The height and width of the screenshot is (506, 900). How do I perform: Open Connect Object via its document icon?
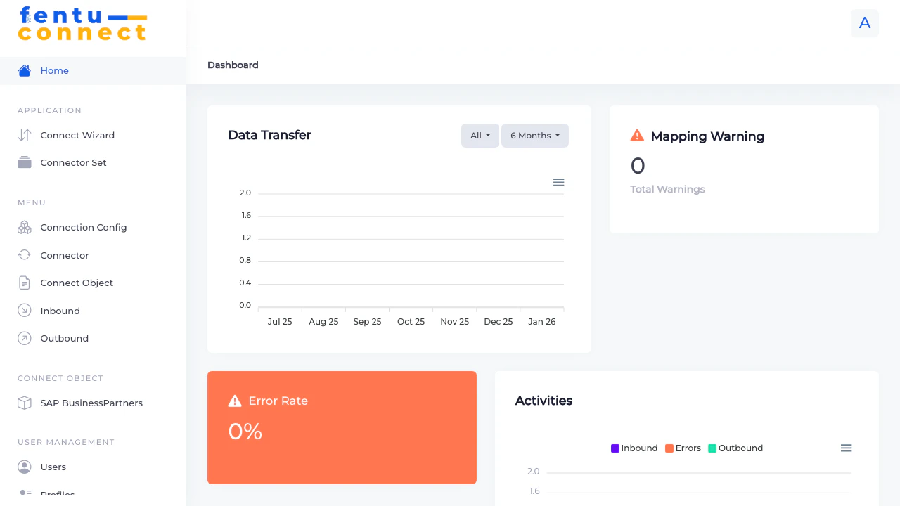(x=24, y=283)
